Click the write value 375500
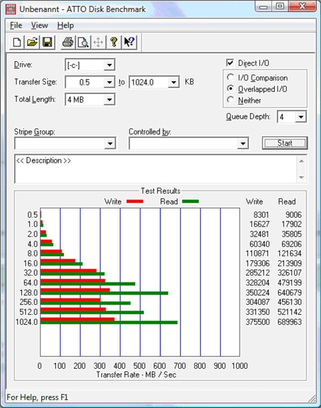The width and height of the screenshot is (321, 408). 257,322
